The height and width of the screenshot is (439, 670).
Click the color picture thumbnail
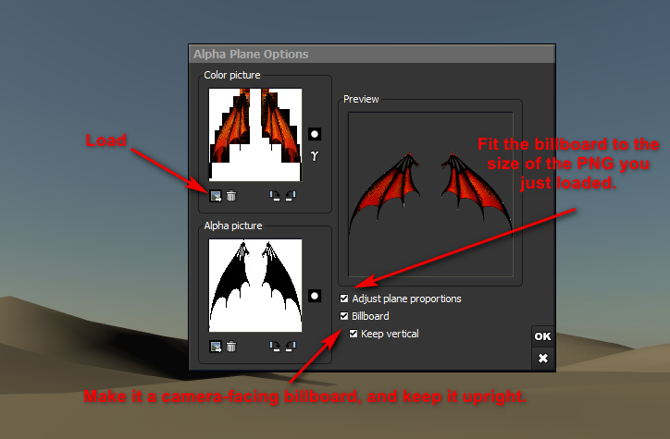(255, 134)
